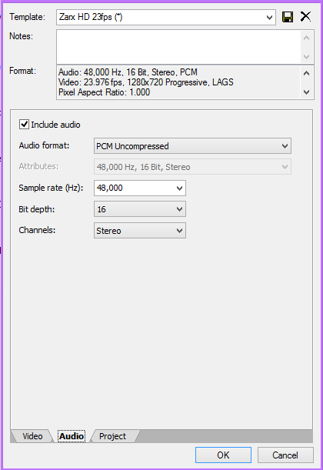The width and height of the screenshot is (323, 470).
Task: Expand the Bit depth dropdown
Action: (140, 209)
